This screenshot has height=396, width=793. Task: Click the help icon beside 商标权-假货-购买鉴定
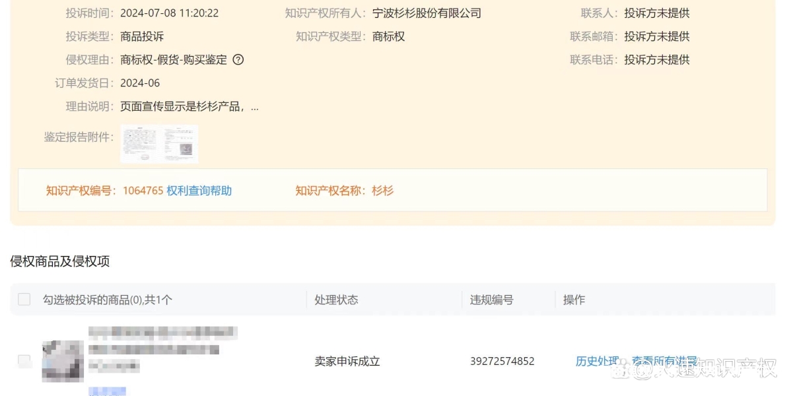tap(238, 59)
